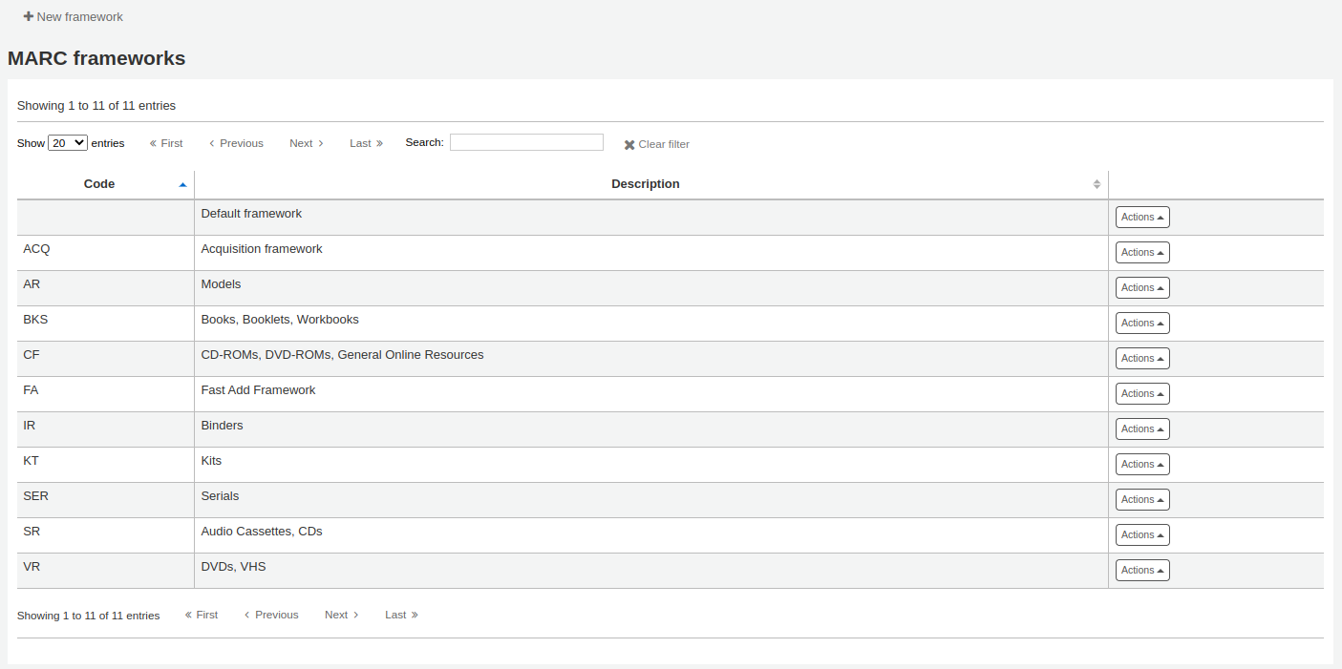Select the BKS code cell

click(105, 324)
